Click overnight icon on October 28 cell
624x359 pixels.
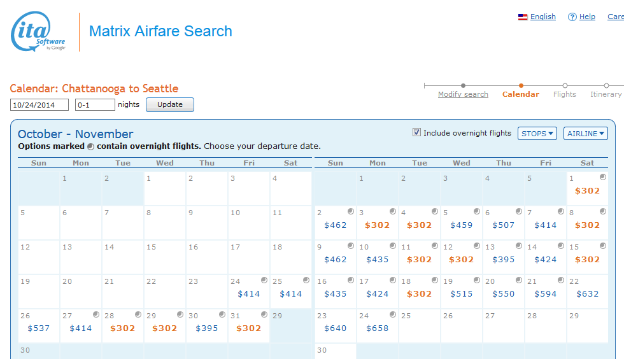(138, 314)
